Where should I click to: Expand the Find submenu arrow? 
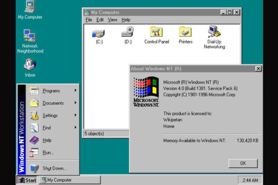pyautogui.click(x=76, y=127)
